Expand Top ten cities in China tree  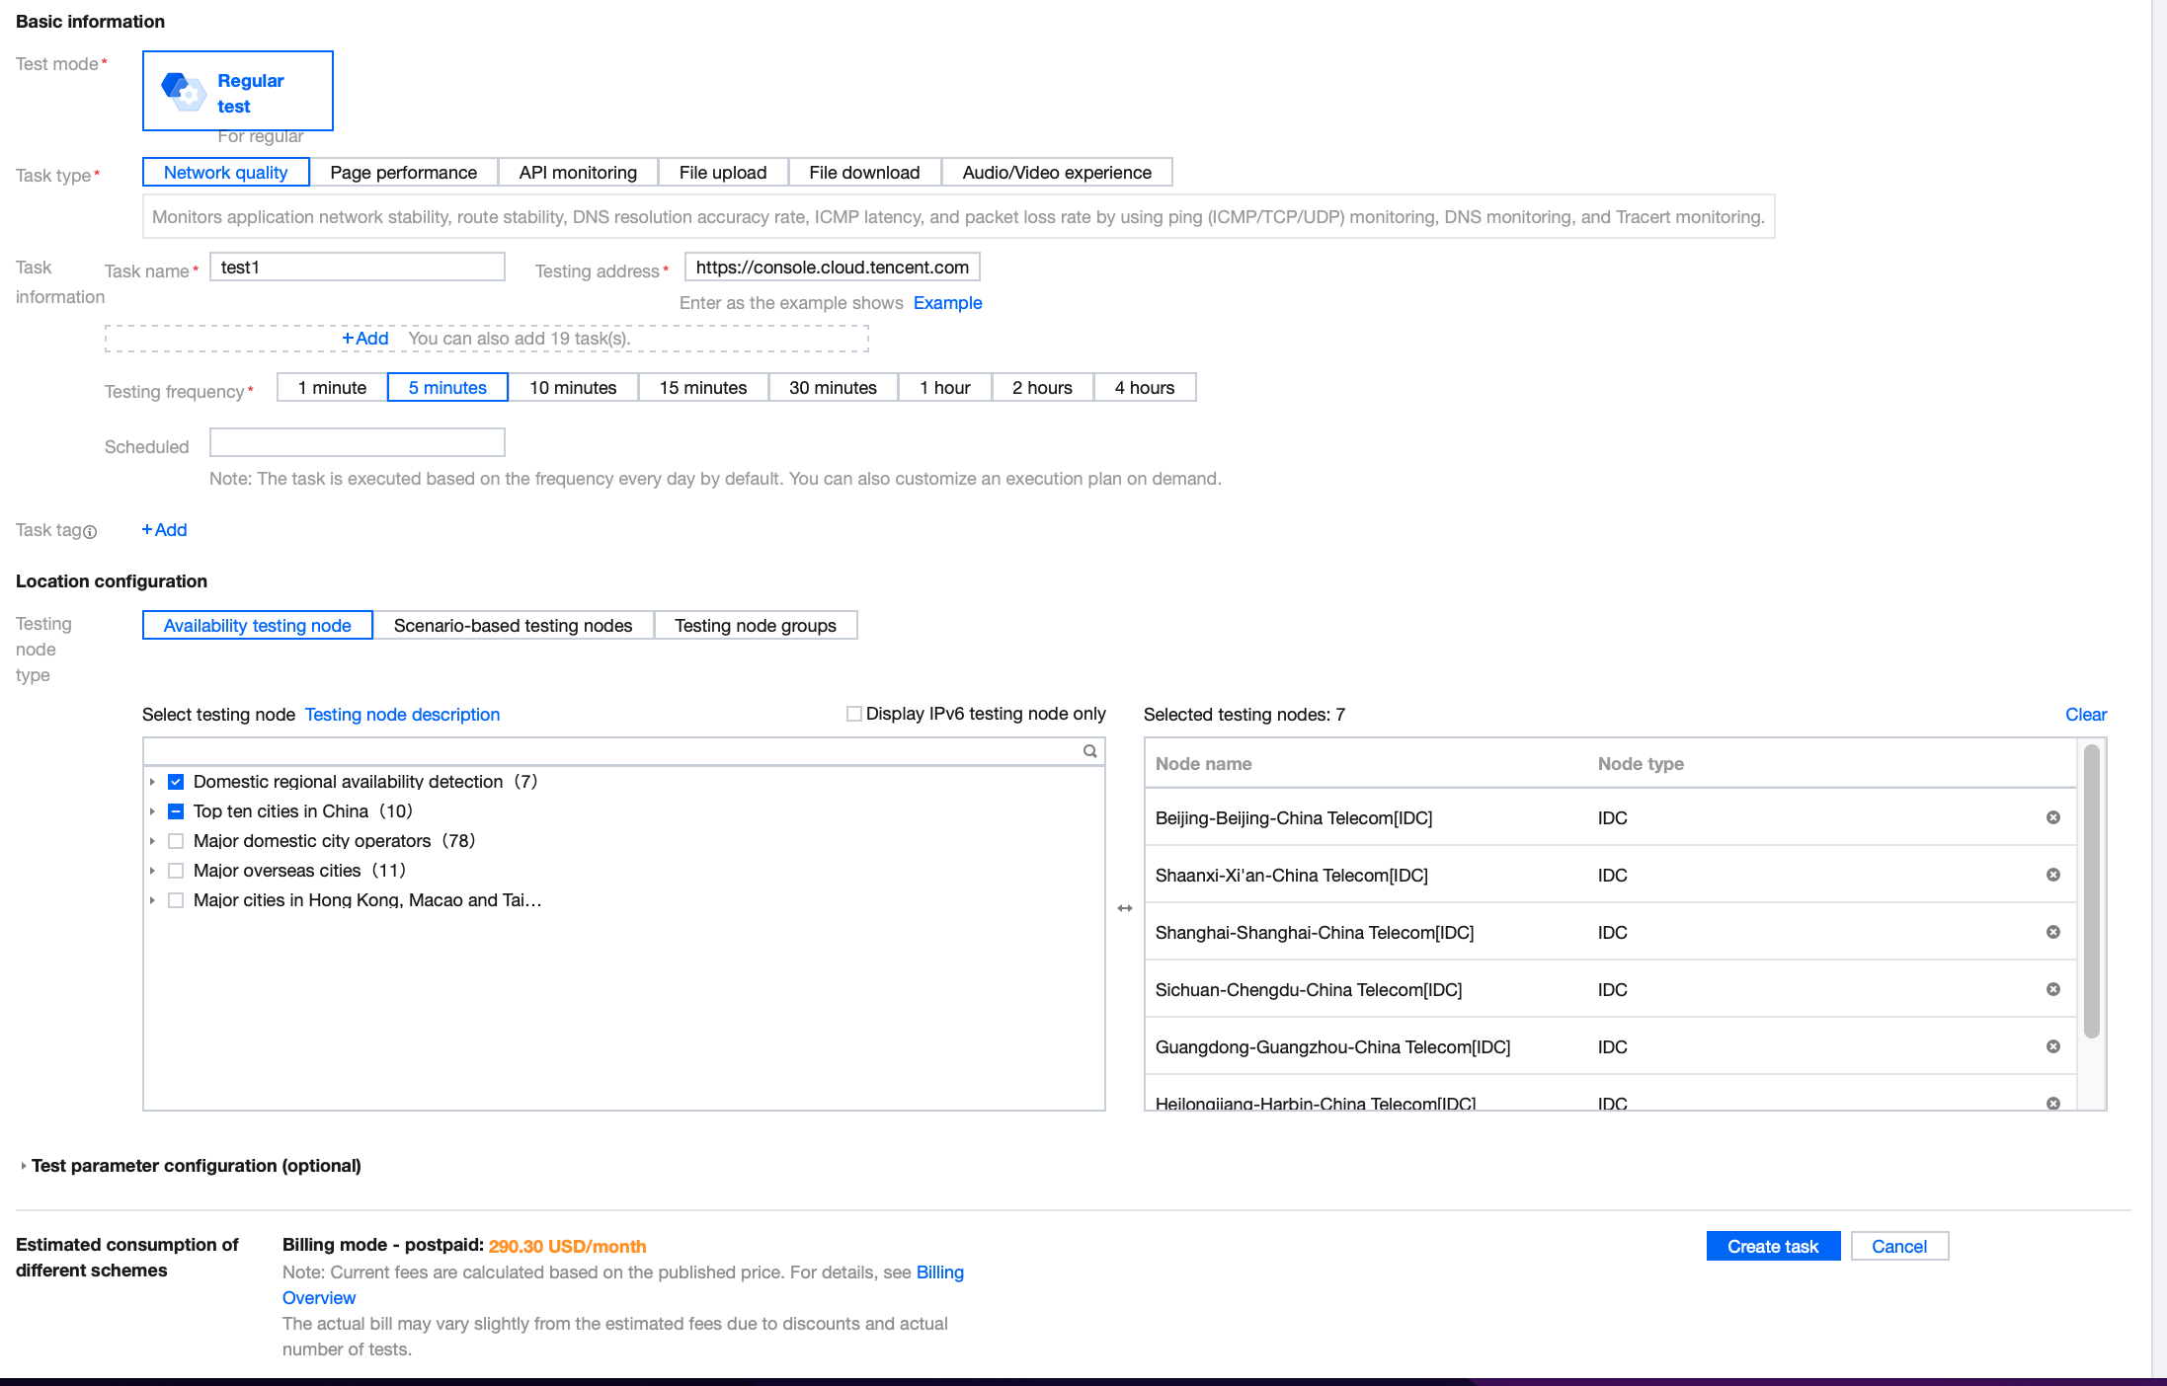click(152, 811)
